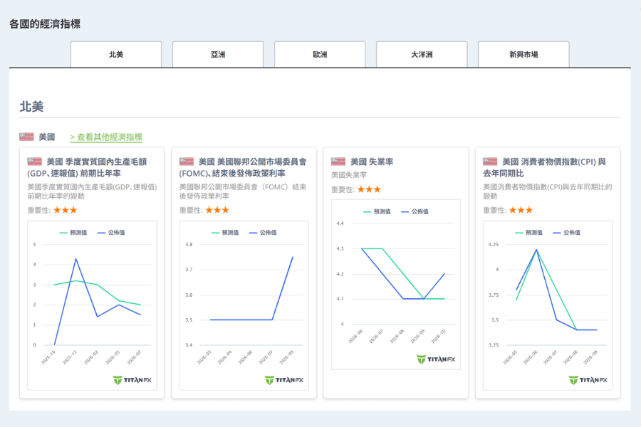Toggle the 公佈值 legend in the FOMC chart

(263, 233)
